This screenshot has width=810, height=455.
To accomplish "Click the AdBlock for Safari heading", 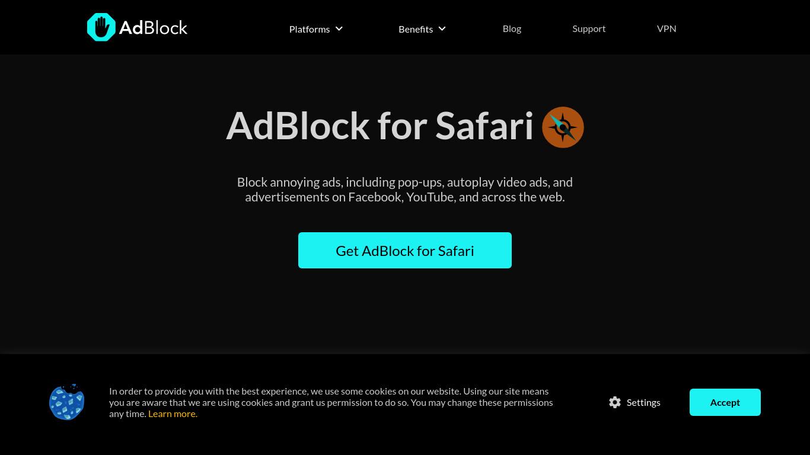I will [x=380, y=126].
